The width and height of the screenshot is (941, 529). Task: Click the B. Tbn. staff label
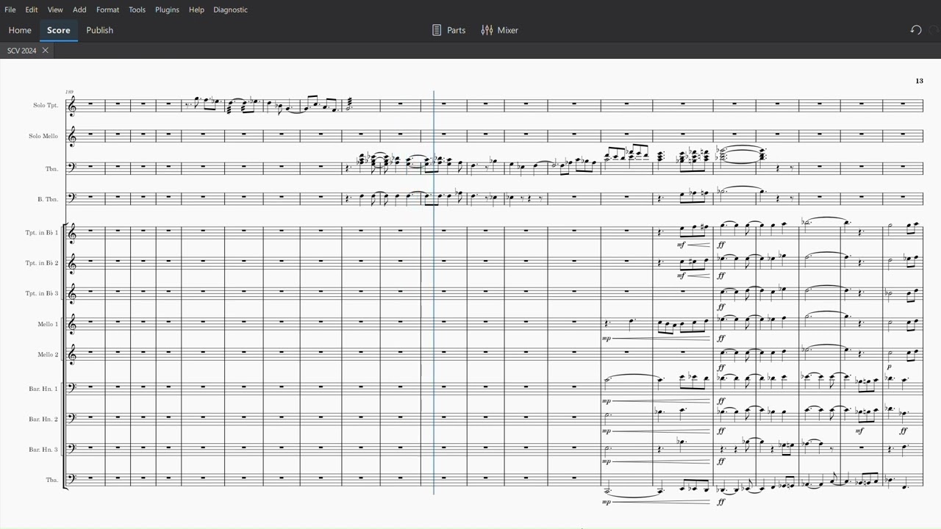[48, 199]
